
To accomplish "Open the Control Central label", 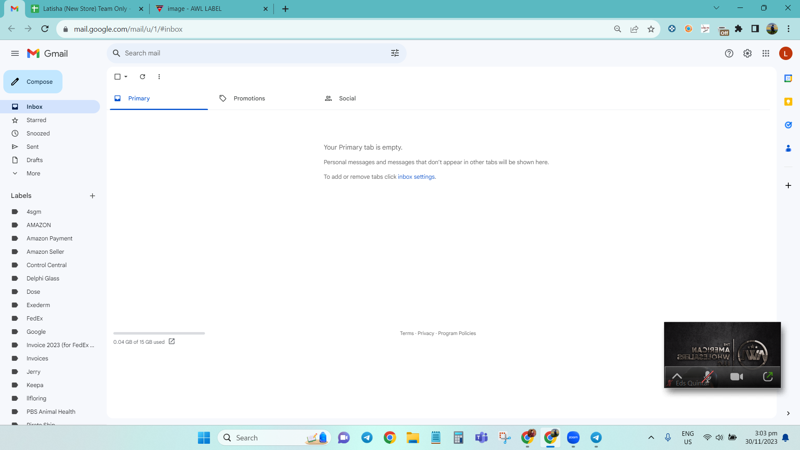I will [50, 265].
